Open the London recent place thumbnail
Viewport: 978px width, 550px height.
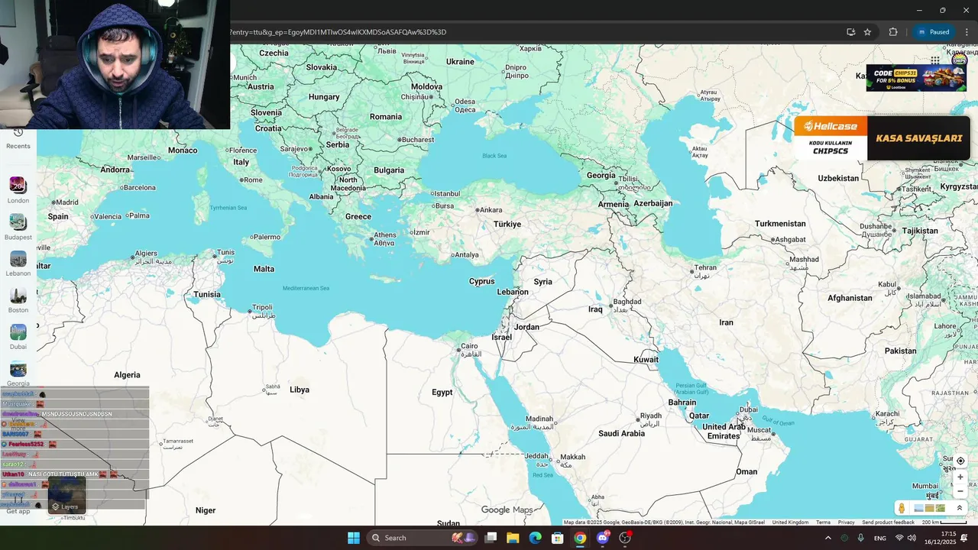pyautogui.click(x=18, y=185)
